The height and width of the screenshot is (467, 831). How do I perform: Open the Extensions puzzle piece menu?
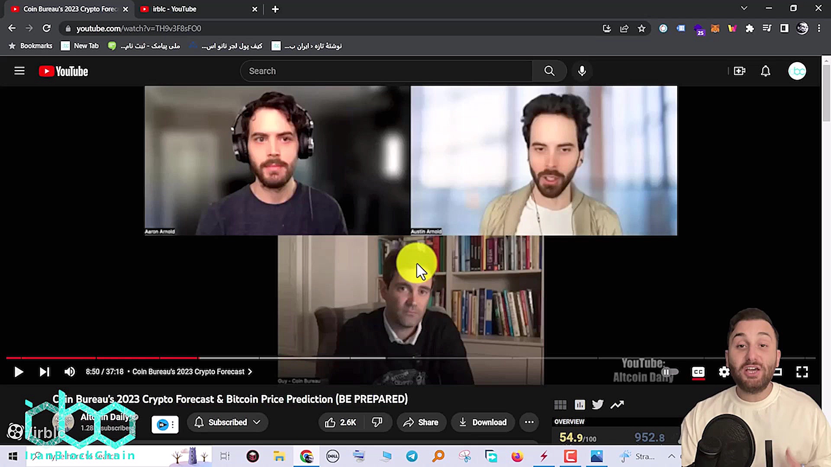(x=750, y=29)
